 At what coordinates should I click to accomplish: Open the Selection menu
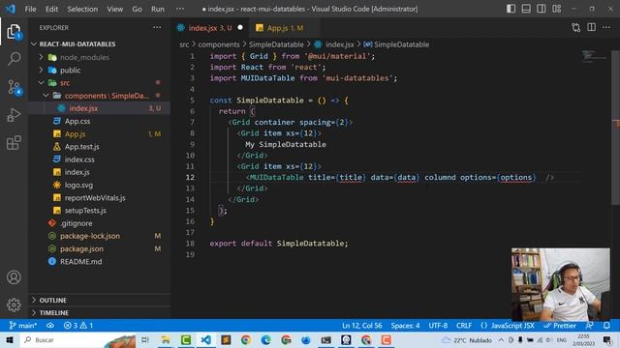(x=82, y=9)
